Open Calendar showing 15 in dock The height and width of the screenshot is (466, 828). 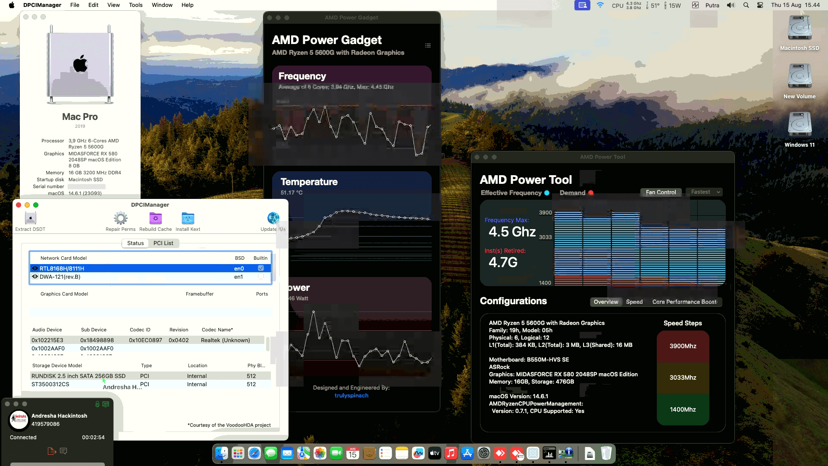pos(353,453)
